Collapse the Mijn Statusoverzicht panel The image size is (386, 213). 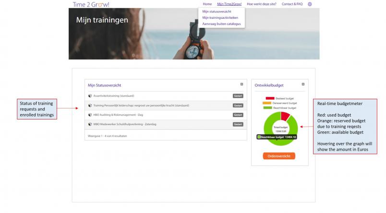click(241, 84)
